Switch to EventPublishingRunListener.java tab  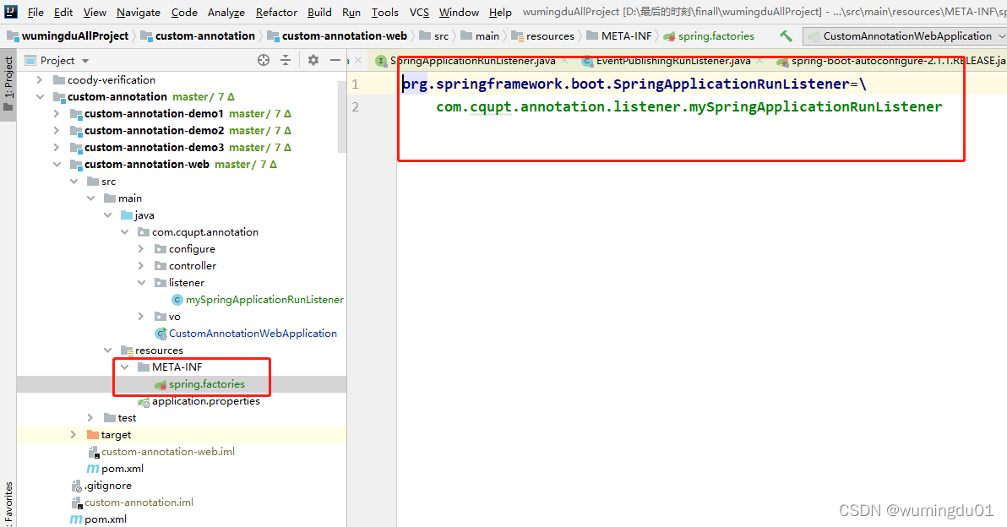pyautogui.click(x=673, y=60)
